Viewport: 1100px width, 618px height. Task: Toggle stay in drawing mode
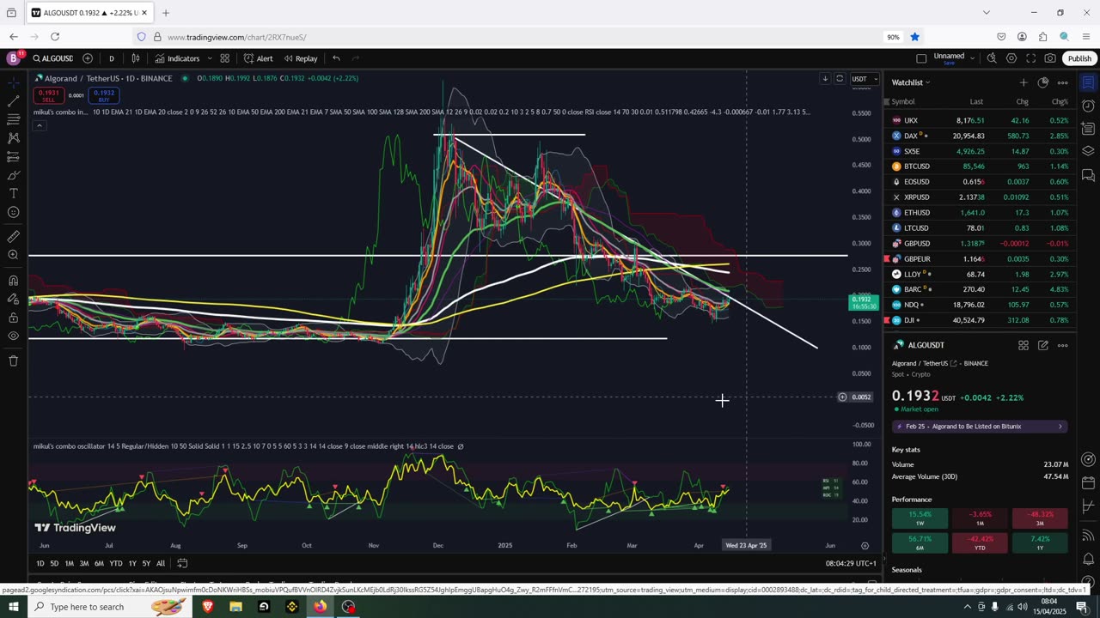(x=13, y=299)
